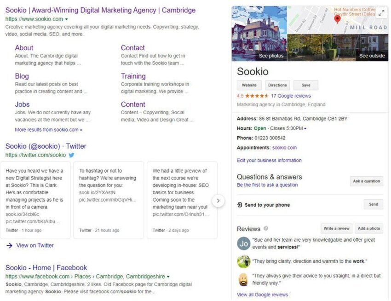Click the Sue and her team review
Screen dimensions: 391x301
(x=313, y=243)
